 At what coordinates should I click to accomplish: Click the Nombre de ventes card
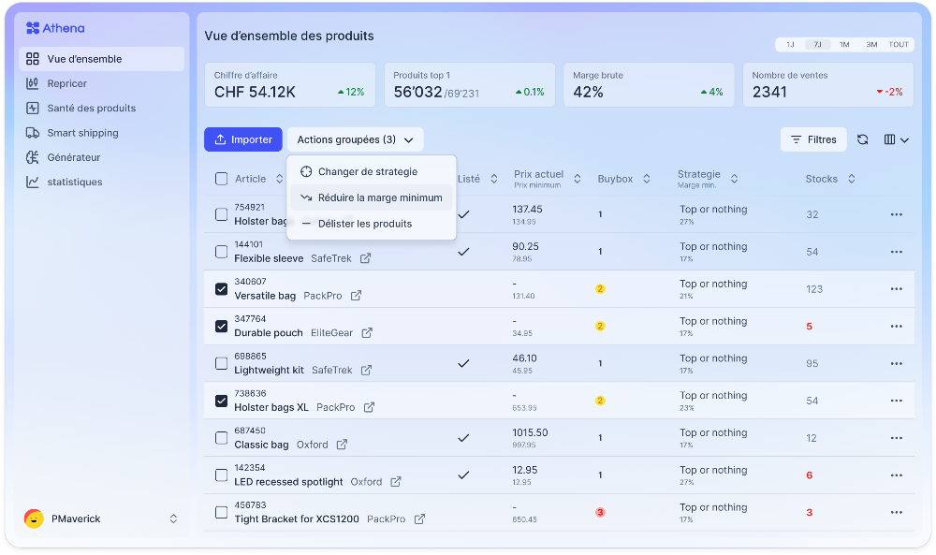828,85
